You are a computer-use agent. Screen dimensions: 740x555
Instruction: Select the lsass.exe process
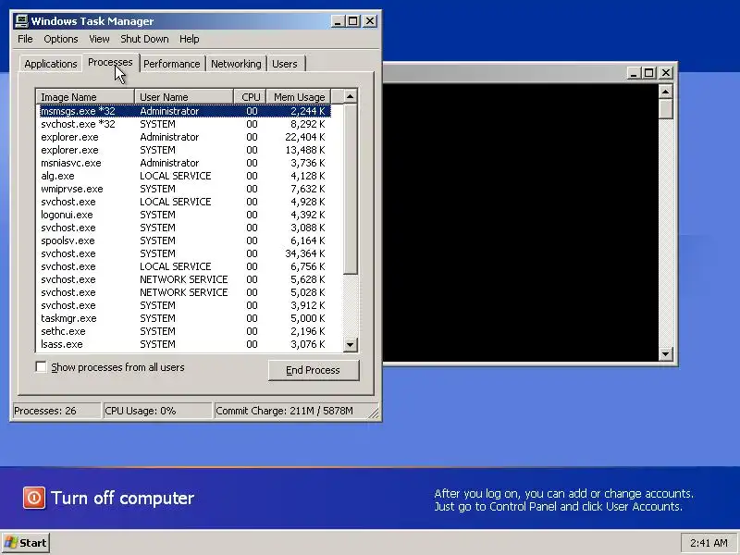(x=184, y=344)
